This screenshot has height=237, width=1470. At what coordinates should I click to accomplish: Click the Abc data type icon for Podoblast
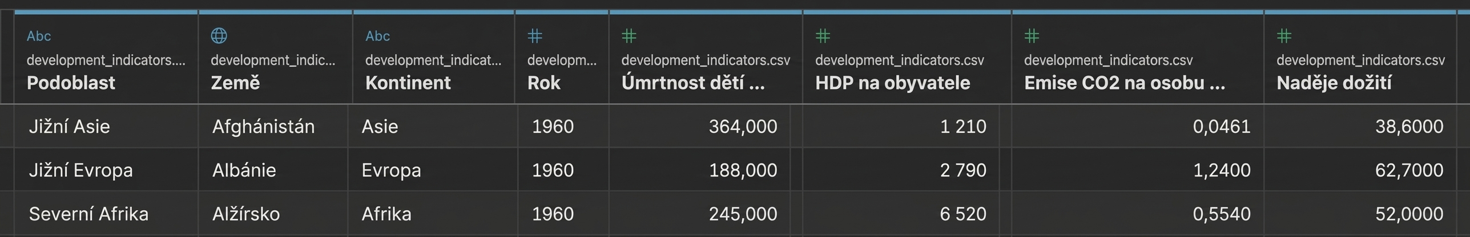pos(39,36)
